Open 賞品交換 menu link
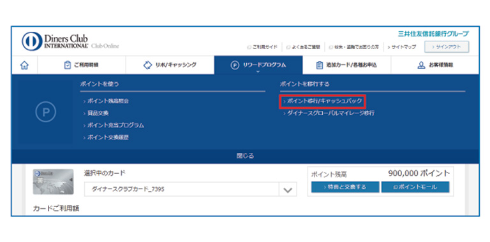 pos(96,113)
